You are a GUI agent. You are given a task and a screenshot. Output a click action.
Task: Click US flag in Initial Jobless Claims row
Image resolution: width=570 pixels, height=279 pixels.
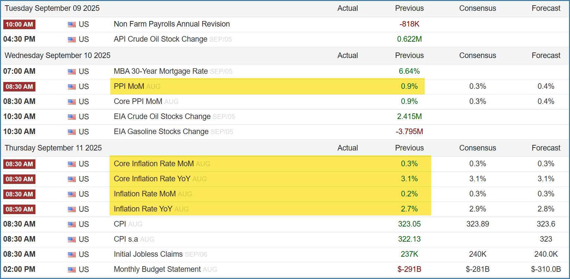click(x=72, y=255)
